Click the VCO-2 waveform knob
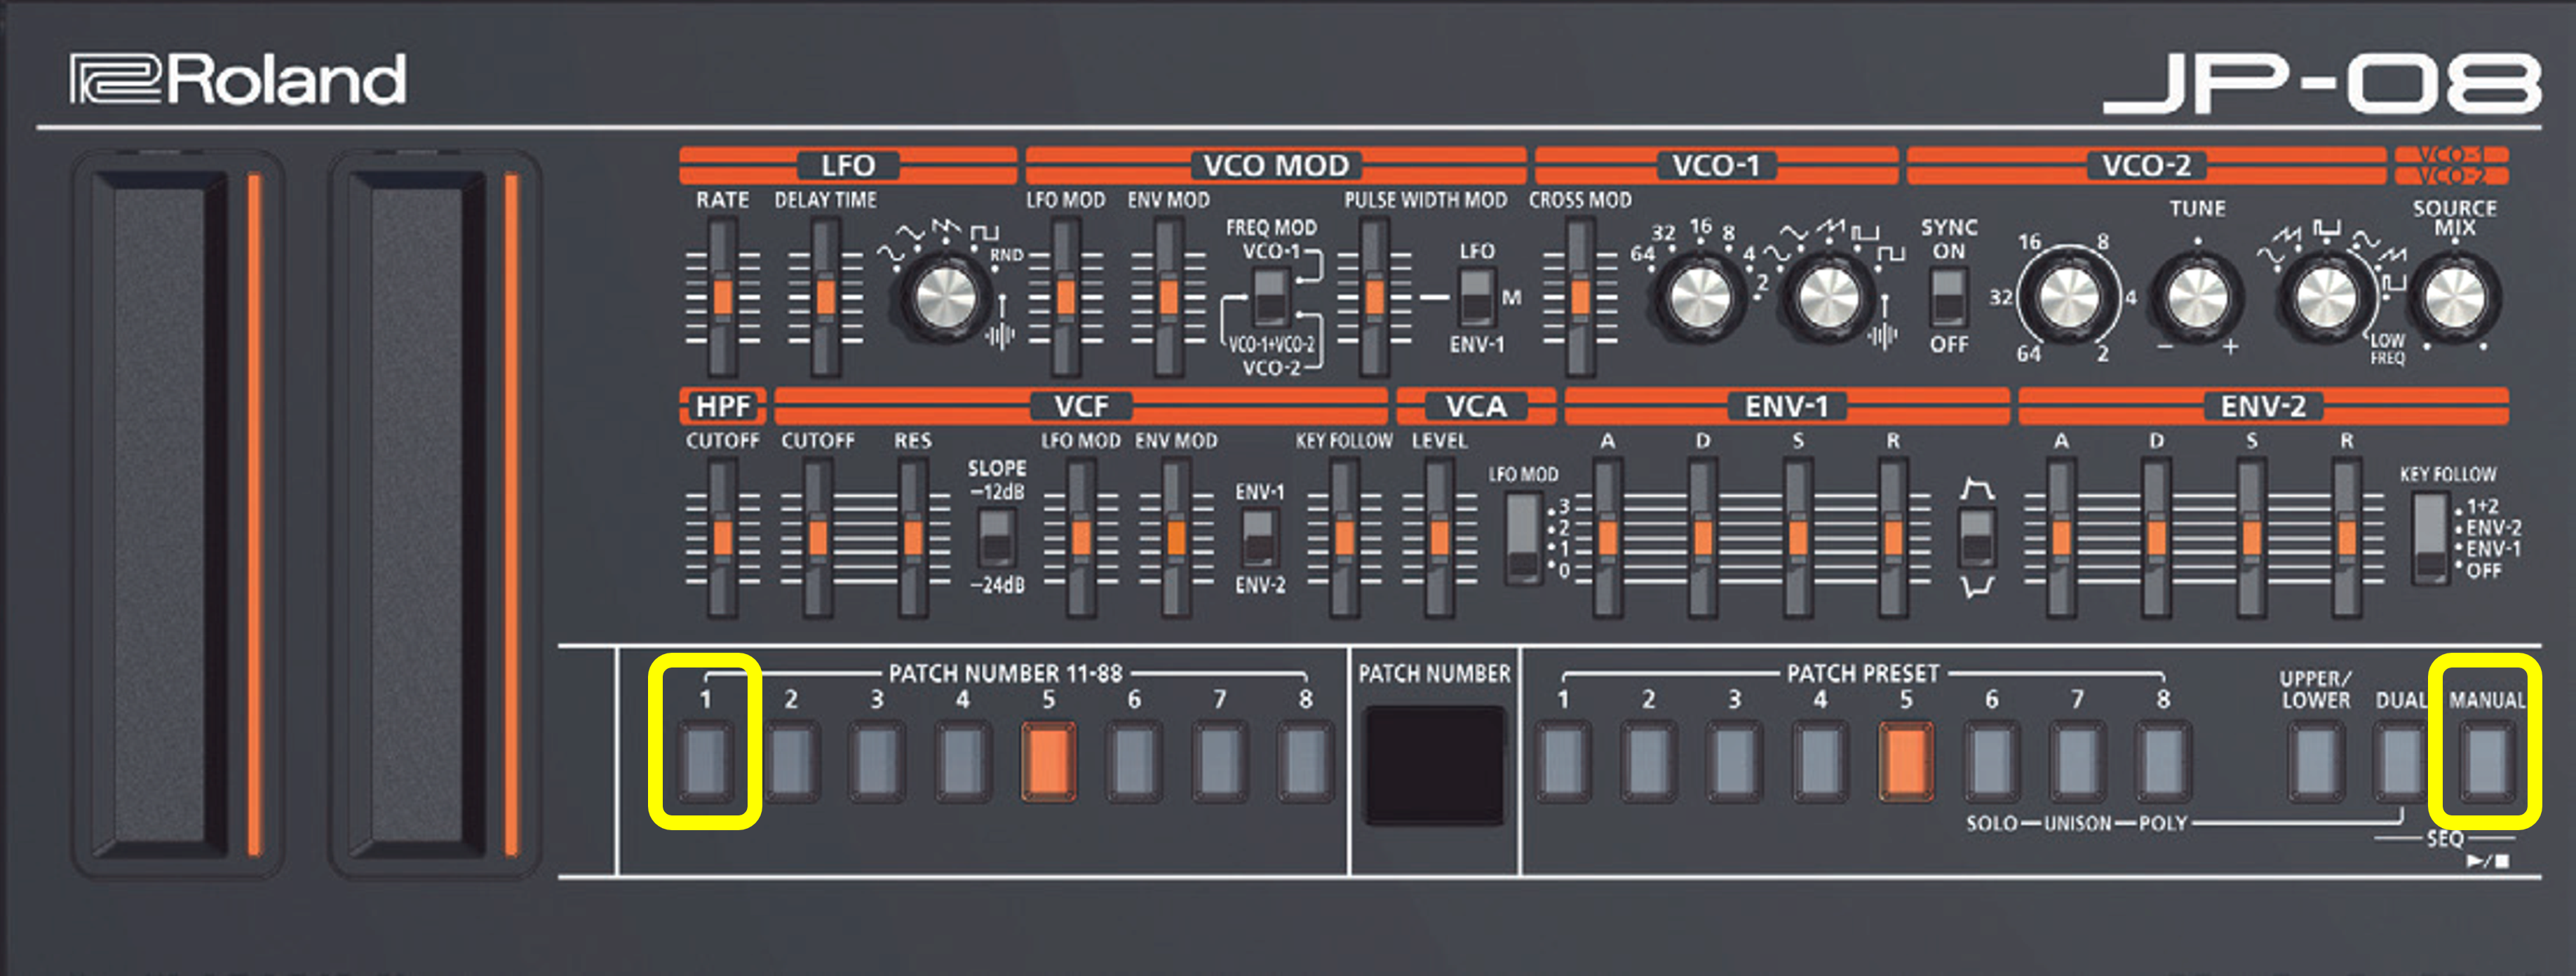 click(2326, 297)
